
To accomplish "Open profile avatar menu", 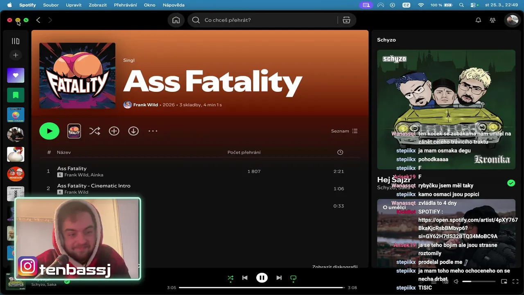I will tap(512, 20).
